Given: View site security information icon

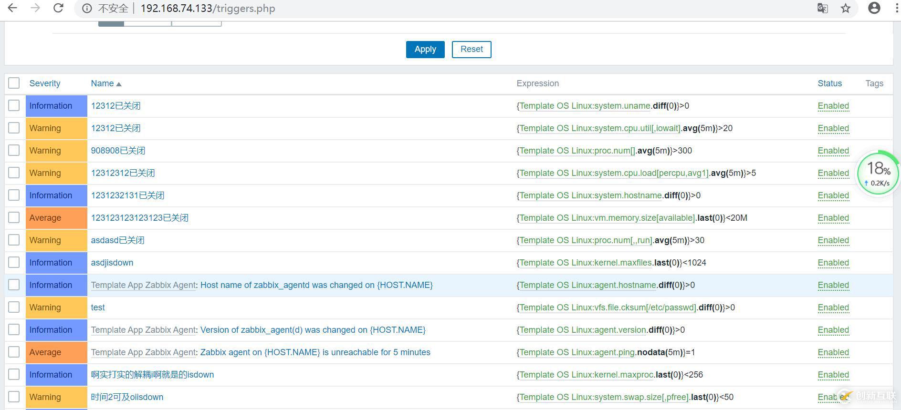Looking at the screenshot, I should click(87, 9).
